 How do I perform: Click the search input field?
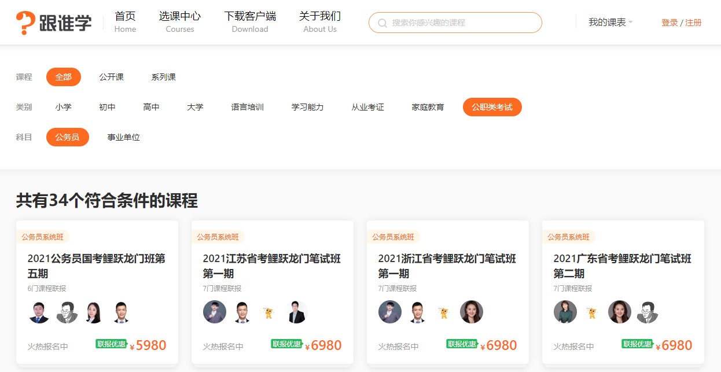point(457,23)
